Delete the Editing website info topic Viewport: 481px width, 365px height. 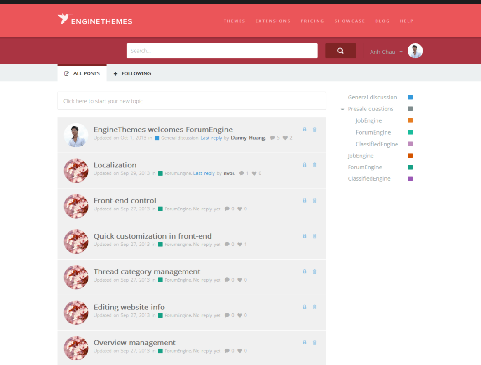click(314, 307)
